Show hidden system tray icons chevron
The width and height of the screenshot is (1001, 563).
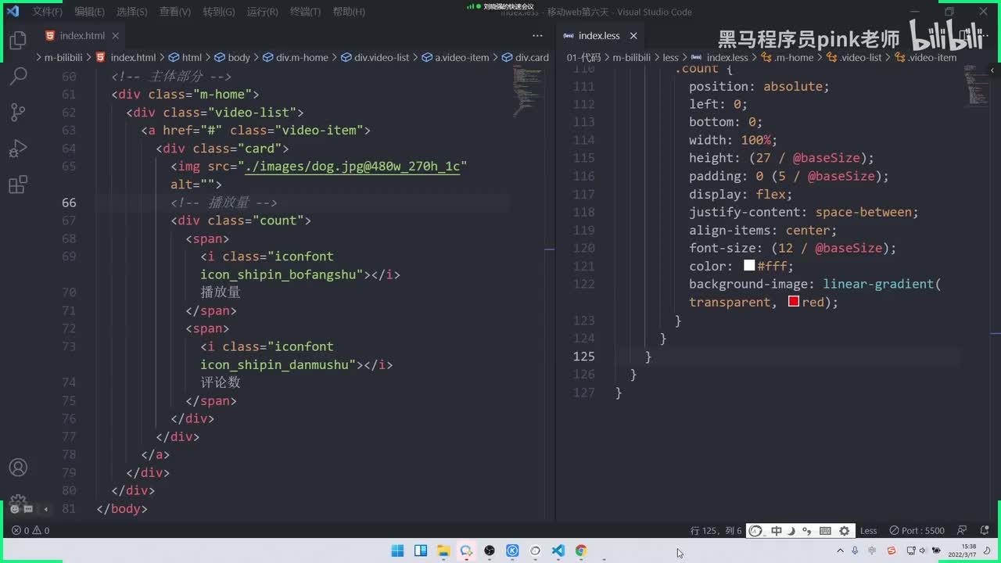(841, 550)
